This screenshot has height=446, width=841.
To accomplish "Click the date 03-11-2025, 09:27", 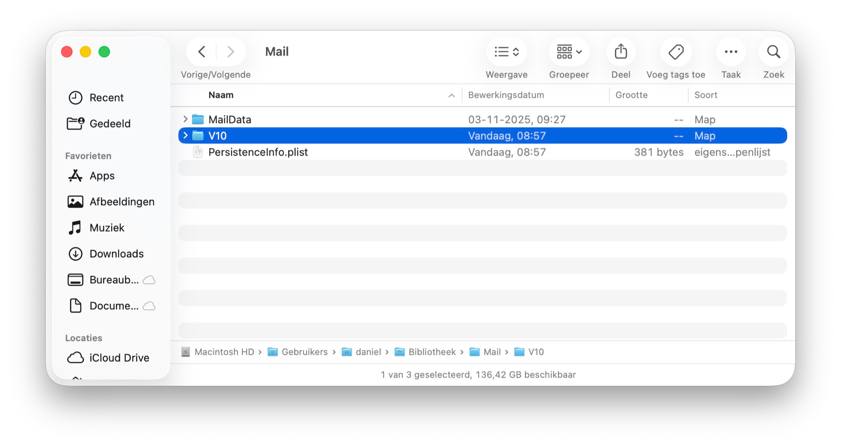I will tap(517, 119).
